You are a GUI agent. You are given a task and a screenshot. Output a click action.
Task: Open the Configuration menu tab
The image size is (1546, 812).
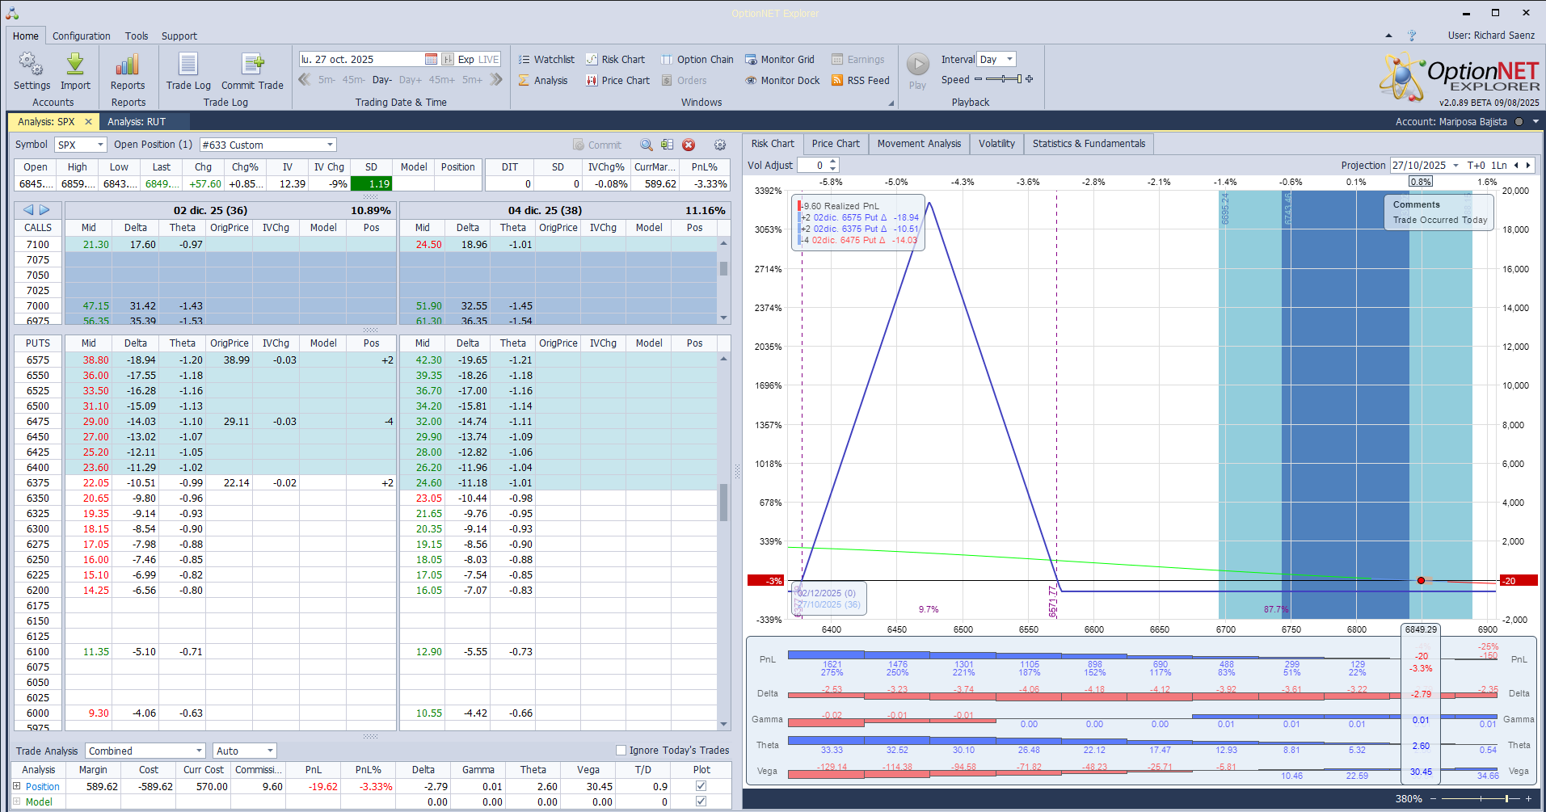coord(82,36)
